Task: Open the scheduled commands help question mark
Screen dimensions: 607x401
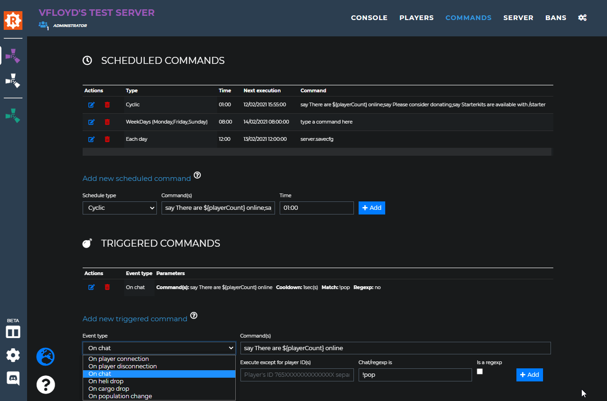Action: coord(197,175)
